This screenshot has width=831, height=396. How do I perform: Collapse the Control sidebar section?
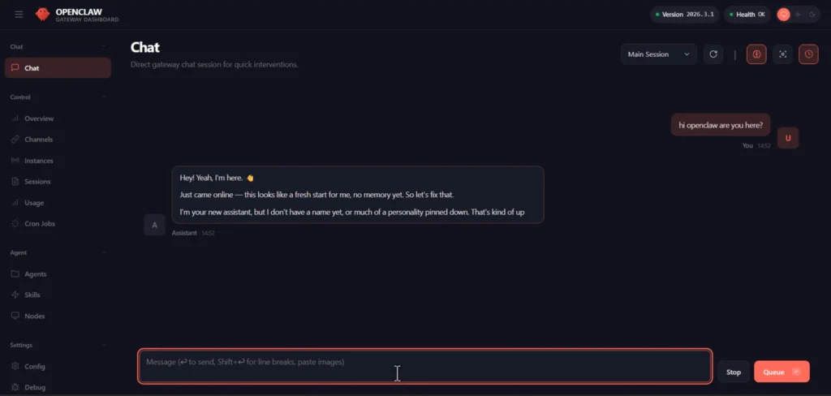pyautogui.click(x=104, y=97)
